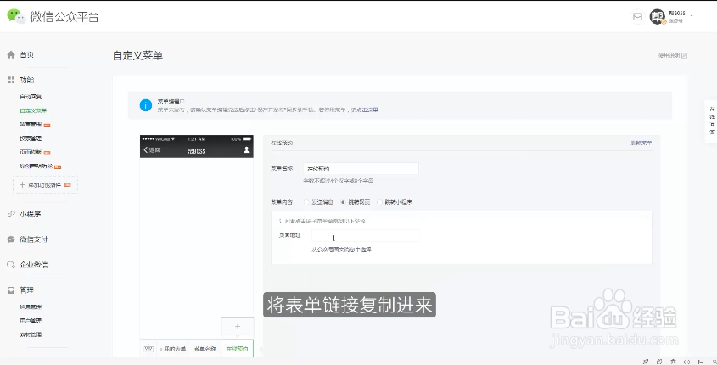Click the blue info icon
The image size is (717, 365).
pos(145,105)
